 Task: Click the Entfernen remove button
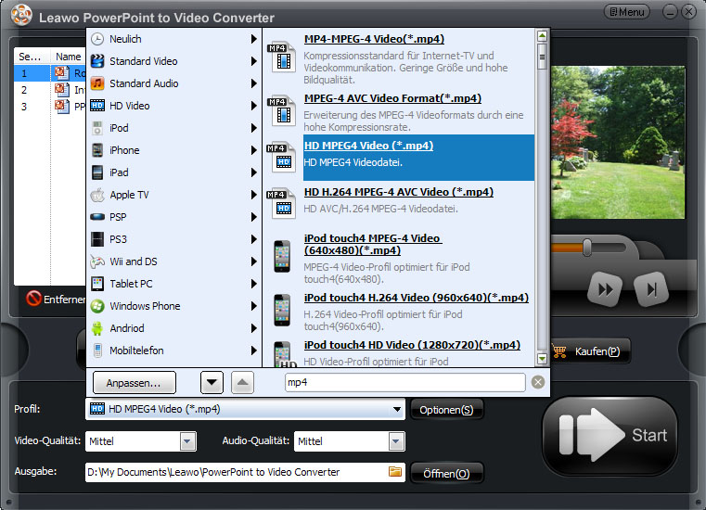57,299
